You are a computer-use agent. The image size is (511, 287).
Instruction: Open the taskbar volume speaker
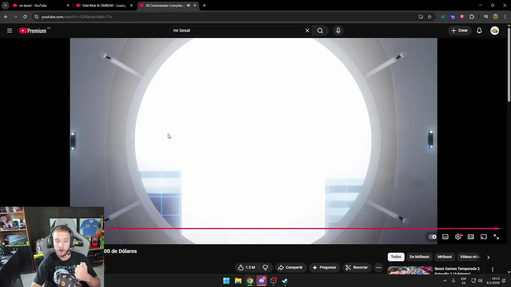pyautogui.click(x=480, y=281)
